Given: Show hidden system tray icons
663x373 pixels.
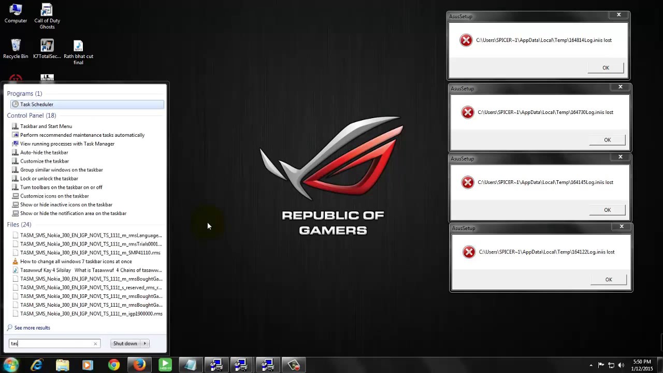Looking at the screenshot, I should pos(591,365).
